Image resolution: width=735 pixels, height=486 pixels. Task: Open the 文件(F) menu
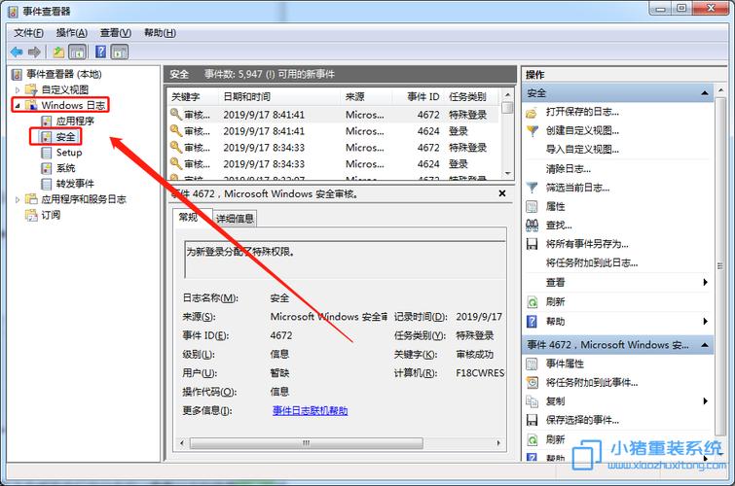pyautogui.click(x=28, y=33)
